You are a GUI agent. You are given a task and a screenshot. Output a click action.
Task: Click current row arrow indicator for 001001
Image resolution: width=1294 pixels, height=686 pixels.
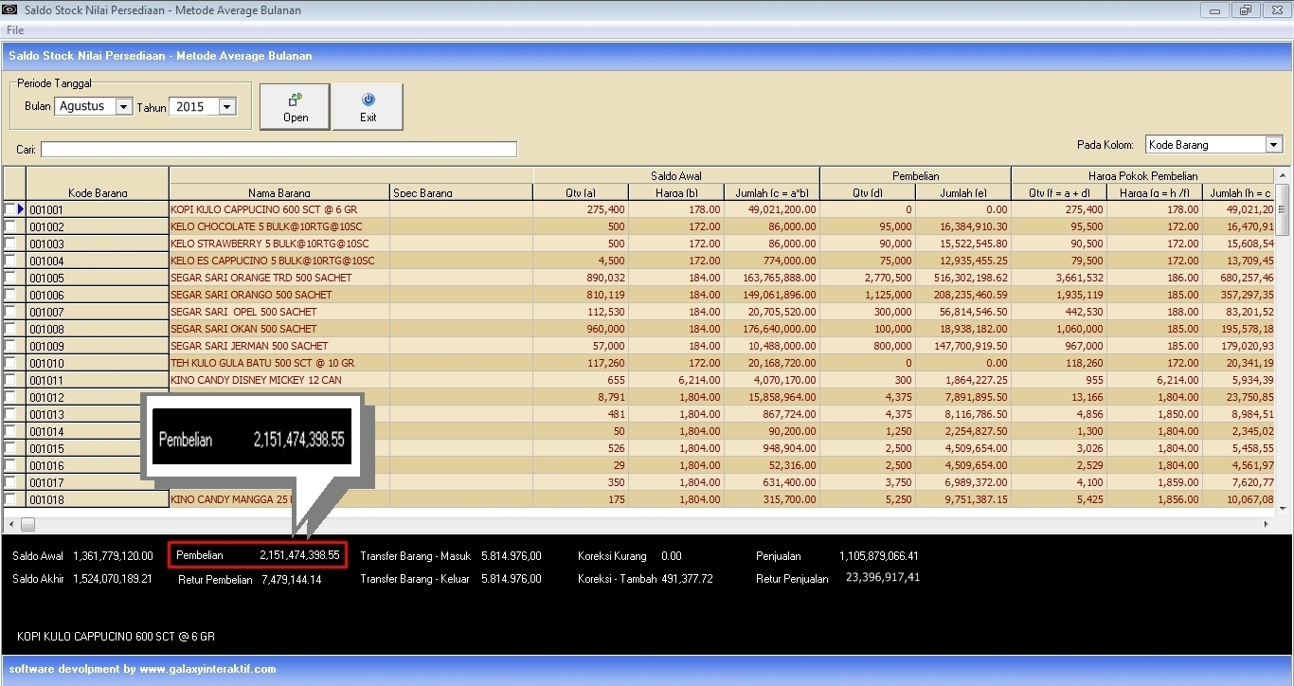click(x=19, y=209)
